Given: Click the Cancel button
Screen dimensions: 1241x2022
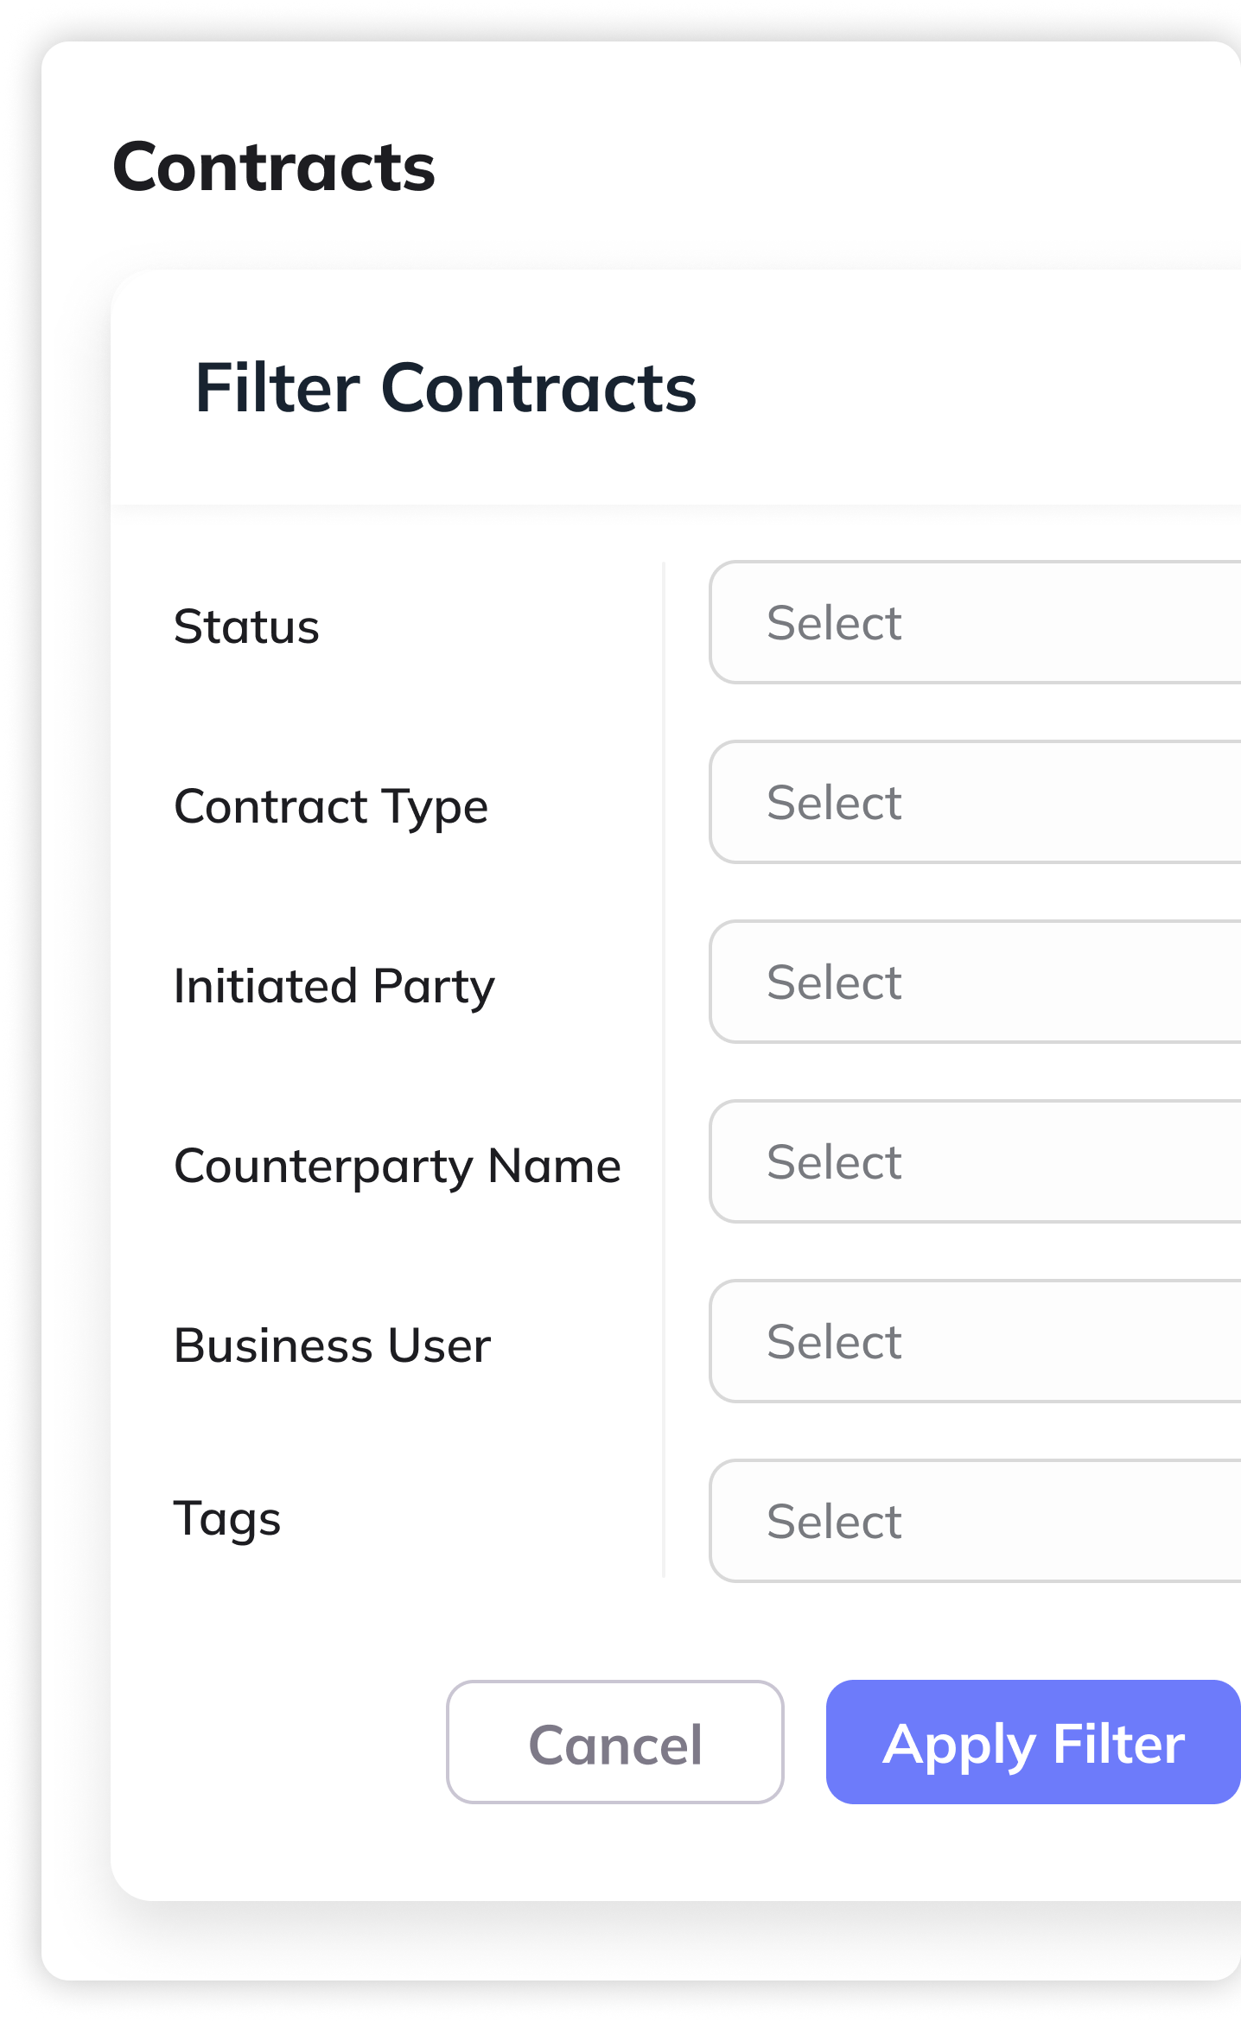Looking at the screenshot, I should [614, 1741].
